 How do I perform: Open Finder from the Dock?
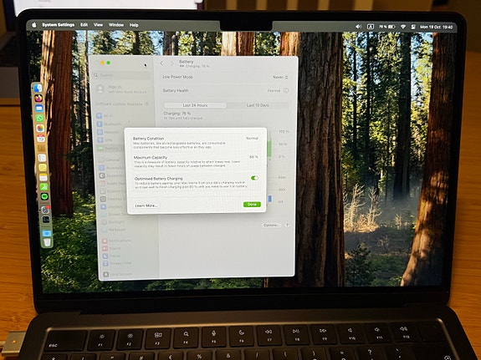(x=38, y=89)
